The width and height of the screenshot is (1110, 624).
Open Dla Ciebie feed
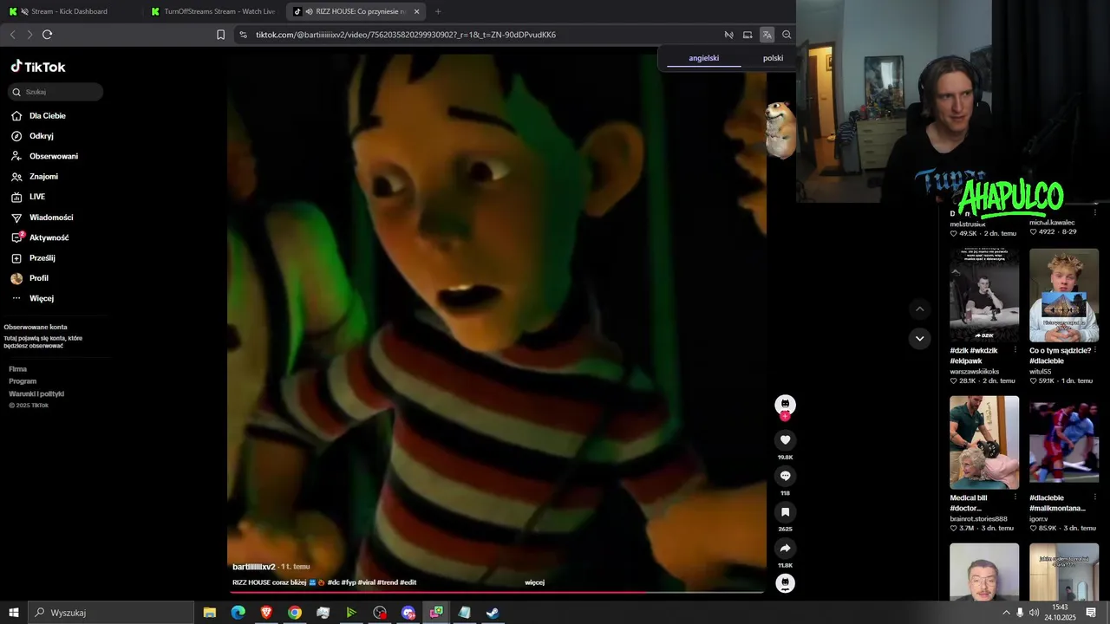(38, 116)
